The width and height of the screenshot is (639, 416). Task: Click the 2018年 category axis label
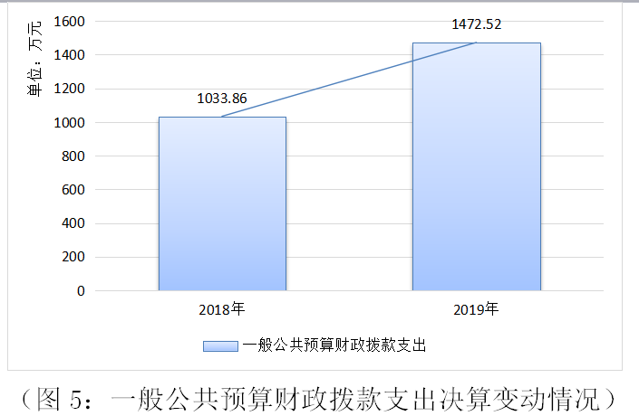point(222,309)
